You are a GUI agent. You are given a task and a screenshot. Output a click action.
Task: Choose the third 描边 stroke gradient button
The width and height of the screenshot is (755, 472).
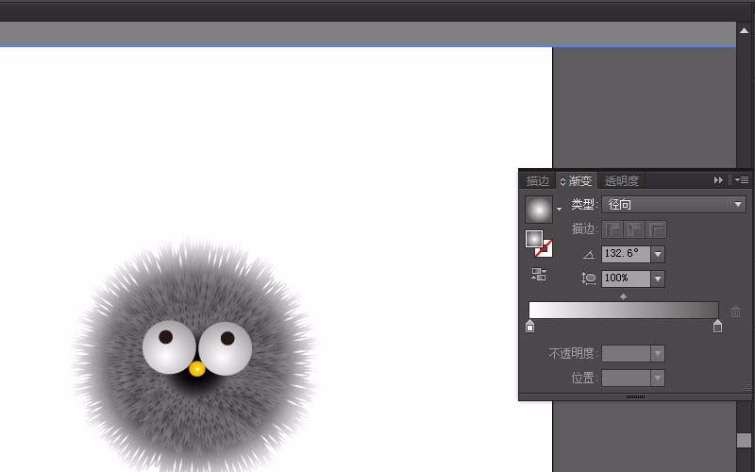(x=656, y=229)
